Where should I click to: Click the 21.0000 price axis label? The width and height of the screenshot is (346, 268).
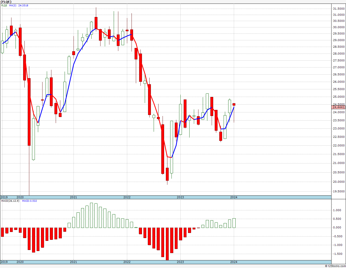pyautogui.click(x=339, y=163)
